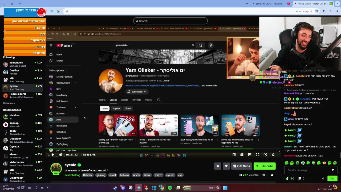This screenshot has width=341, height=192.
Task: Subscribe to cycnic channel
Action: click(265, 166)
